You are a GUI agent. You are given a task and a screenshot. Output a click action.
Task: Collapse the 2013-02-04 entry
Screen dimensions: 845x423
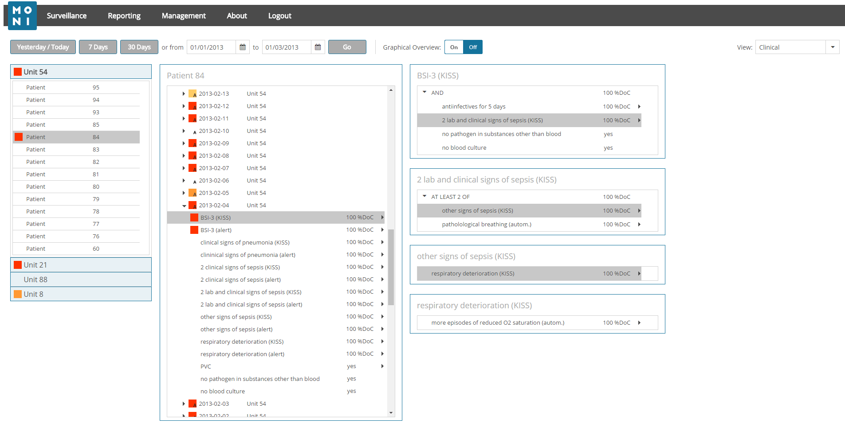point(184,206)
